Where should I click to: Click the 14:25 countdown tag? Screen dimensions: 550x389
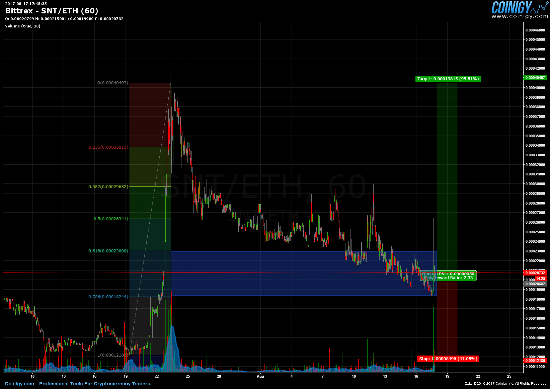[x=540, y=279]
